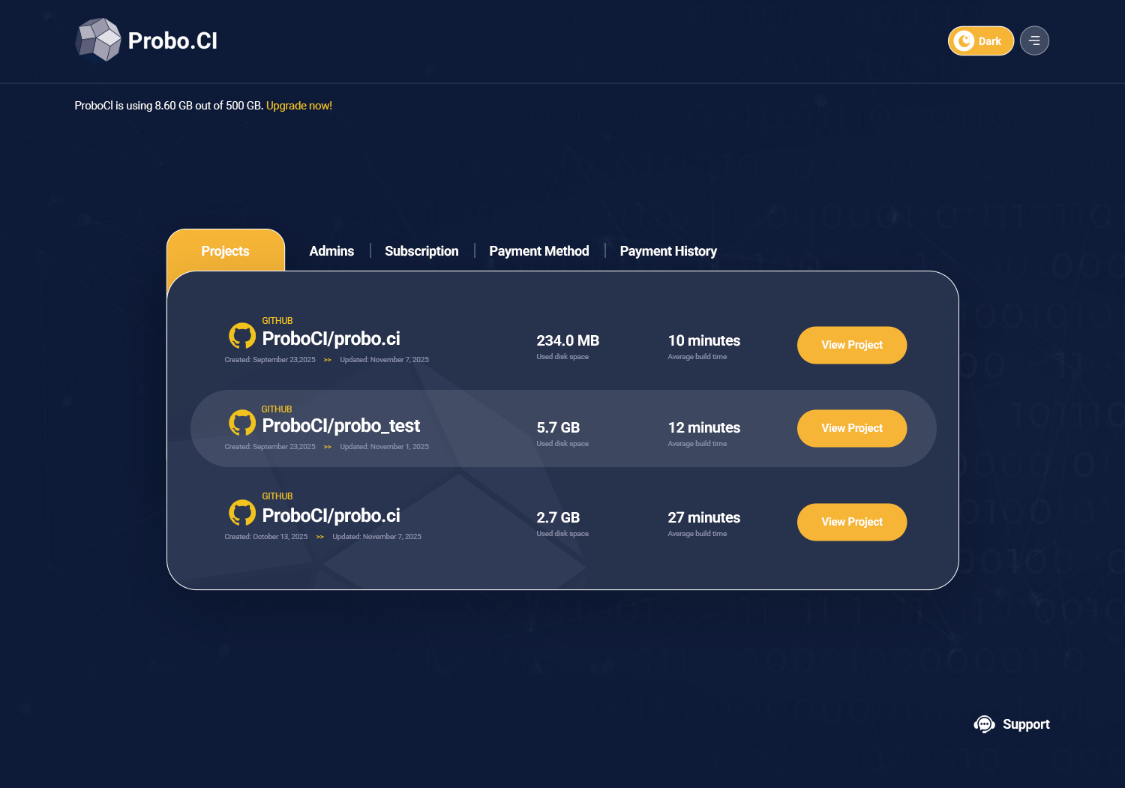This screenshot has height=788, width=1125.
Task: Click the "12 minutes" build time value
Action: click(x=704, y=427)
